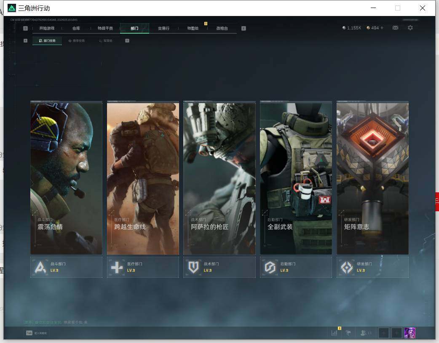439x343 pixels.
Task: Go to the 交易行 tab
Action: (163, 28)
